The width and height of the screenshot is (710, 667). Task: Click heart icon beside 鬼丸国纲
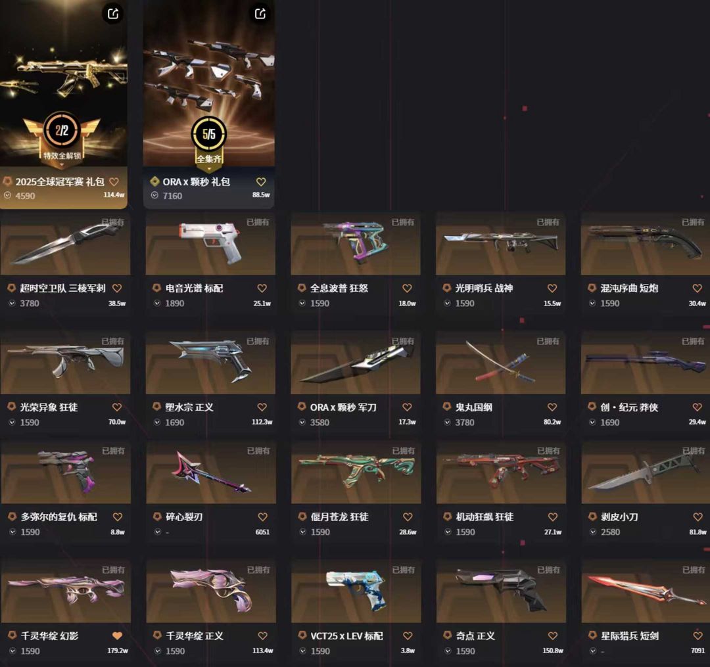(x=552, y=407)
